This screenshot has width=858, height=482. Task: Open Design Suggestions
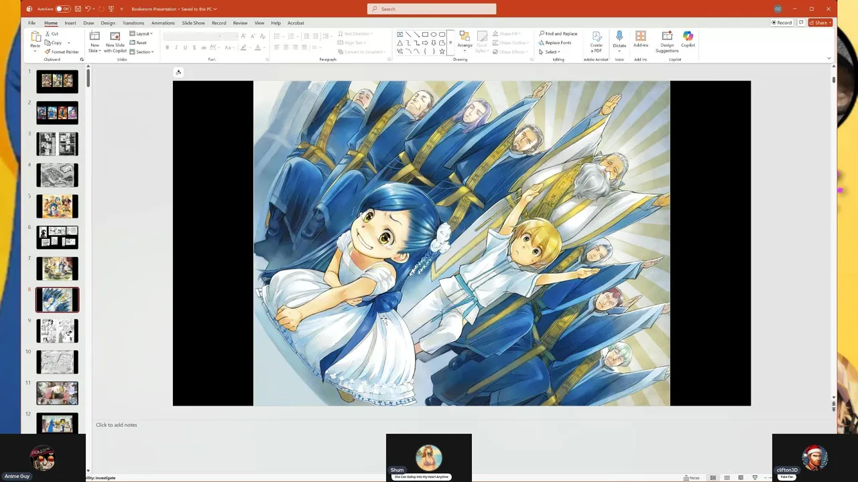pos(667,41)
